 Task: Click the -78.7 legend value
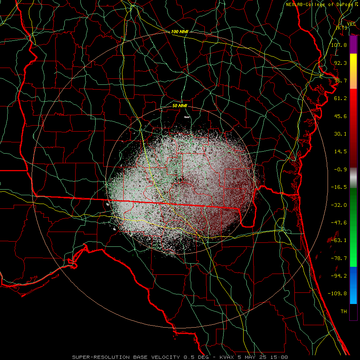339,258
